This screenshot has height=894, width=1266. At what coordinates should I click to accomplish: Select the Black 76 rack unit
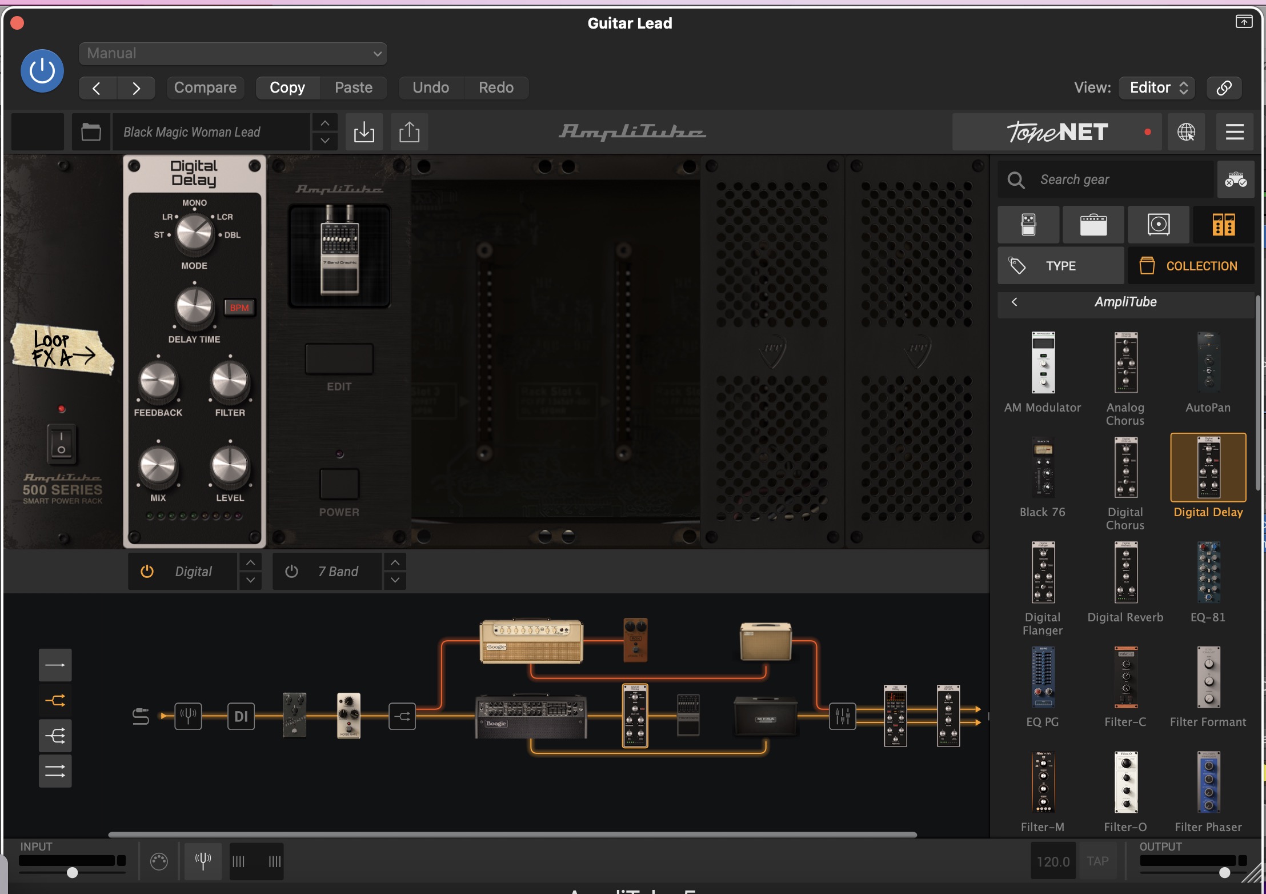pyautogui.click(x=1043, y=477)
